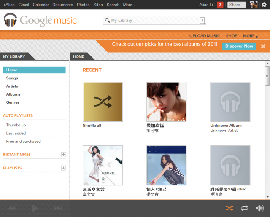Open the settings gear icon
Image resolution: width=270 pixels, height=217 pixels.
[x=264, y=5]
